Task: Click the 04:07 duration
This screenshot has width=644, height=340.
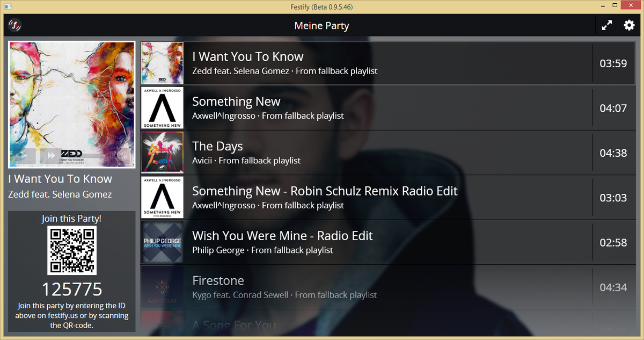Action: point(613,108)
